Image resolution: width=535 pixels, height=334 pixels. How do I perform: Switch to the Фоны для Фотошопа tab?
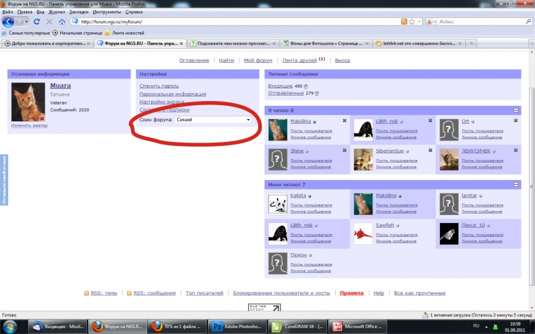(323, 44)
